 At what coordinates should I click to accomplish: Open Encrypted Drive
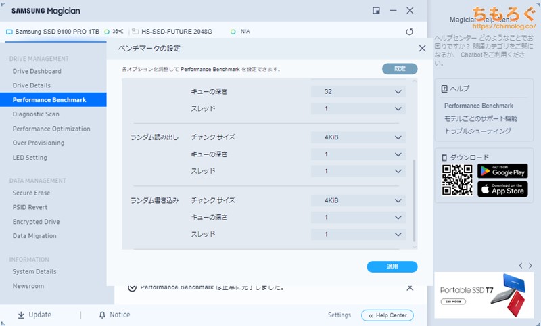pos(37,221)
